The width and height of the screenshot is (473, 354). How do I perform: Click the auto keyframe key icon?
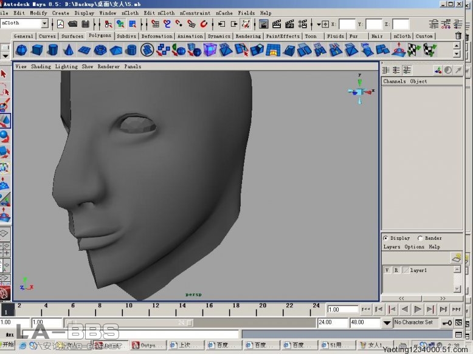[447, 322]
